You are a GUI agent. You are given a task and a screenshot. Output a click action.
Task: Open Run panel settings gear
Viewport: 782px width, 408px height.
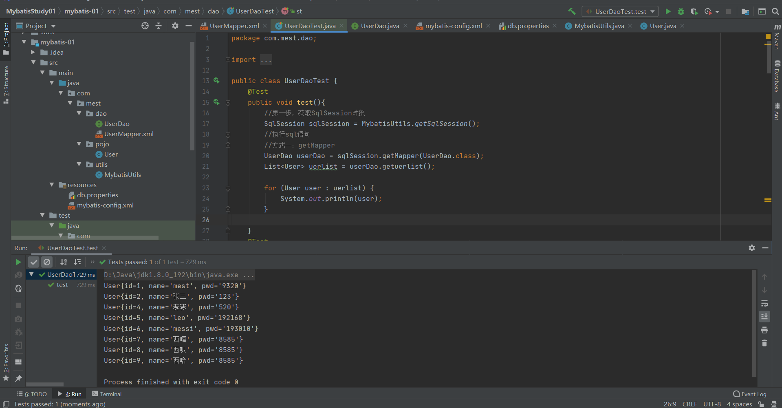752,248
